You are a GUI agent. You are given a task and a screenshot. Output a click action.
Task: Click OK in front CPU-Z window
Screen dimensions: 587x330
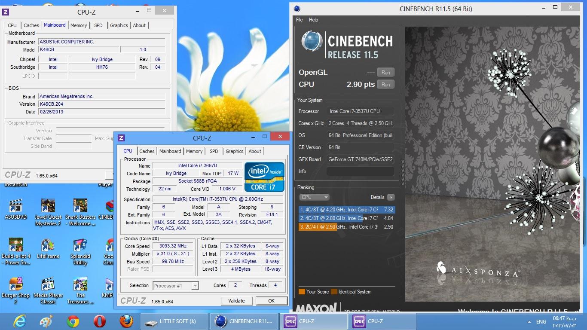[271, 301]
